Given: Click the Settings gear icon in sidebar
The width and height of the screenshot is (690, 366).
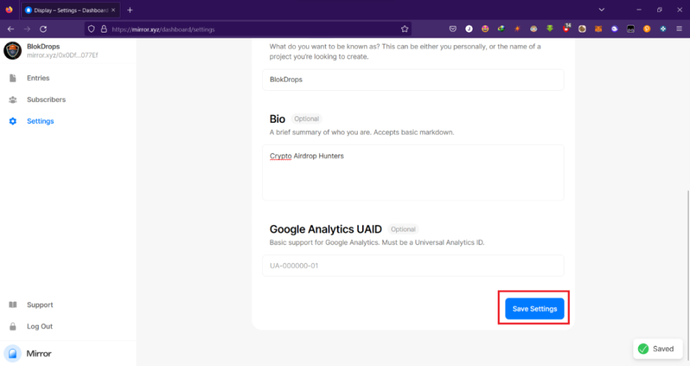Looking at the screenshot, I should point(13,121).
